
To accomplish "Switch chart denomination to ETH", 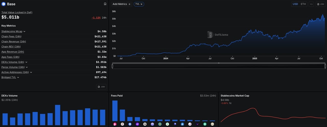I will (x=303, y=4).
